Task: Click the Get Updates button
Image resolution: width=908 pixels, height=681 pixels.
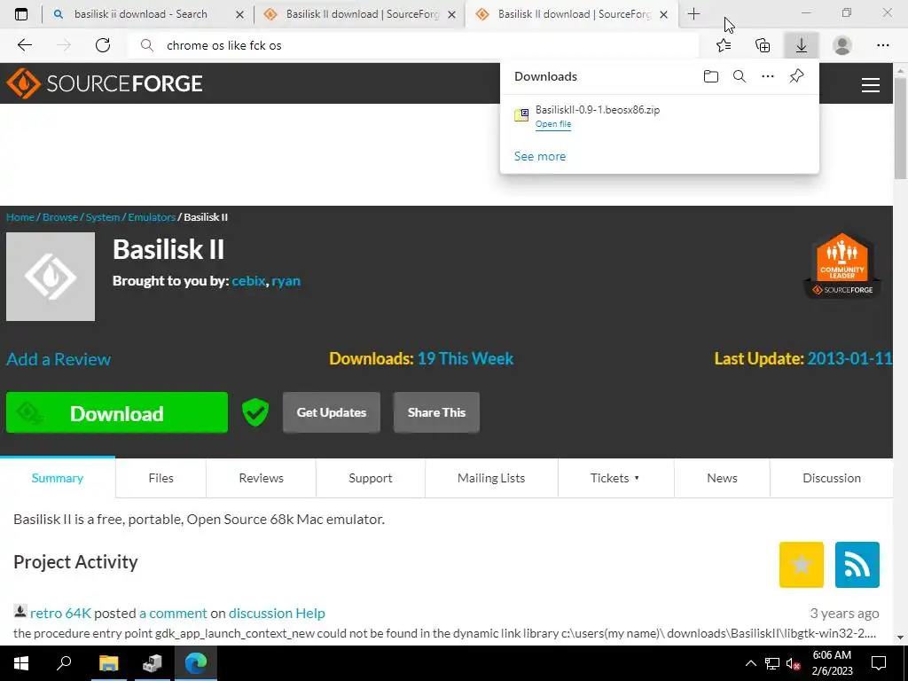Action: [x=332, y=412]
